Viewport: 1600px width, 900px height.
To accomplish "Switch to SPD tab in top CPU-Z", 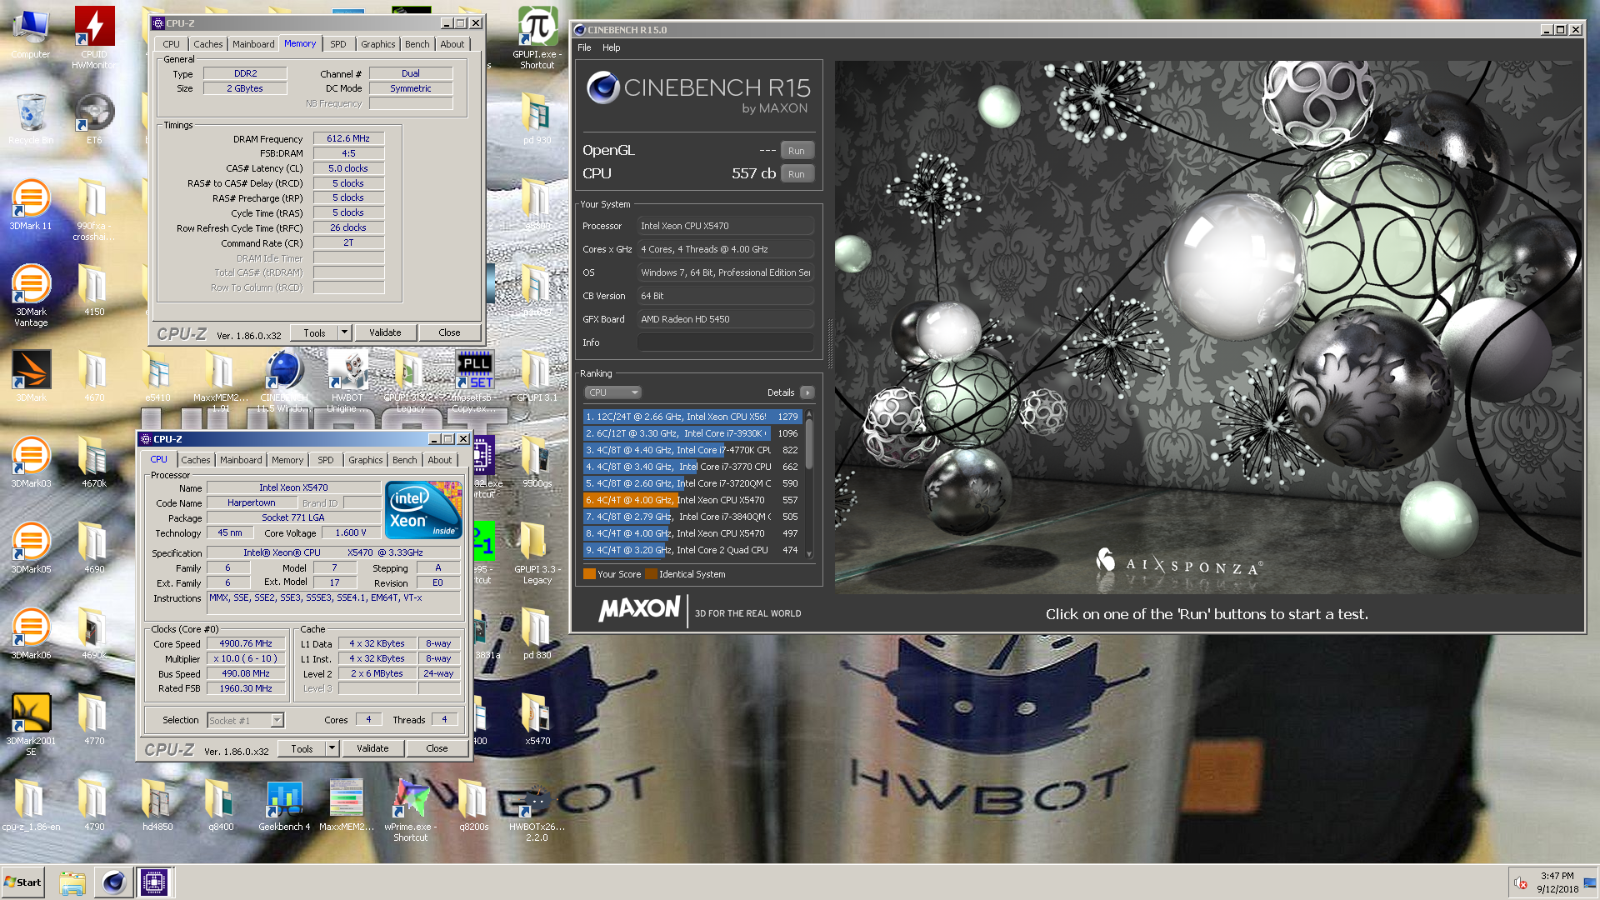I will [337, 44].
